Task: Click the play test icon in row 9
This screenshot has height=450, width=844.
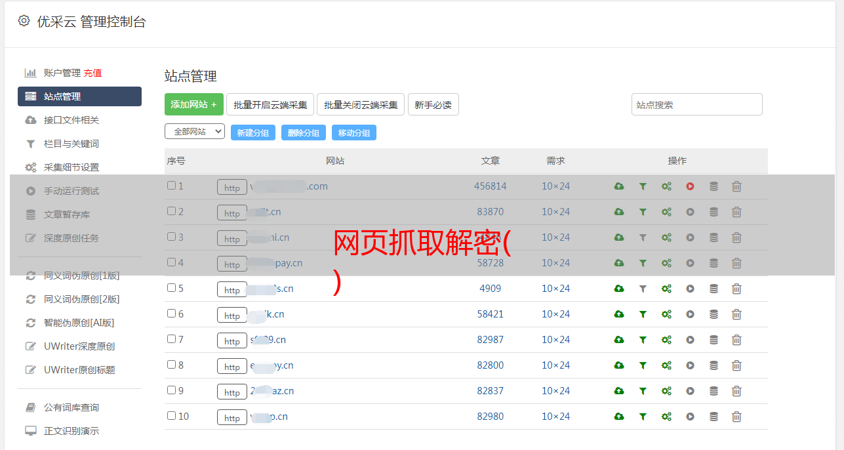Action: [690, 391]
